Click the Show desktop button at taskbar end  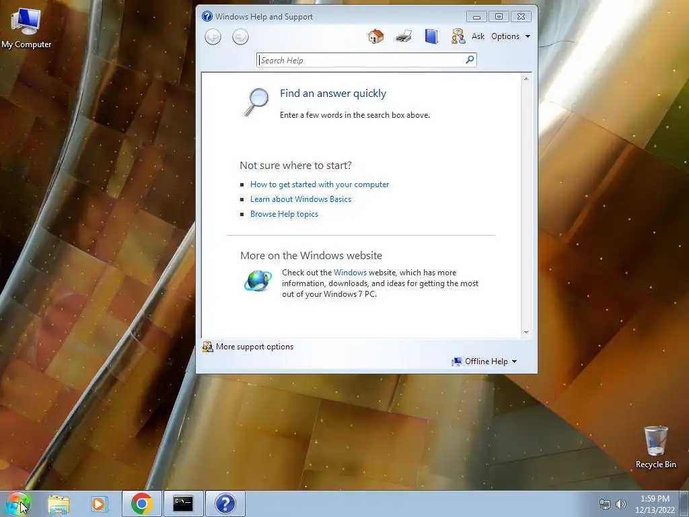[x=685, y=504]
